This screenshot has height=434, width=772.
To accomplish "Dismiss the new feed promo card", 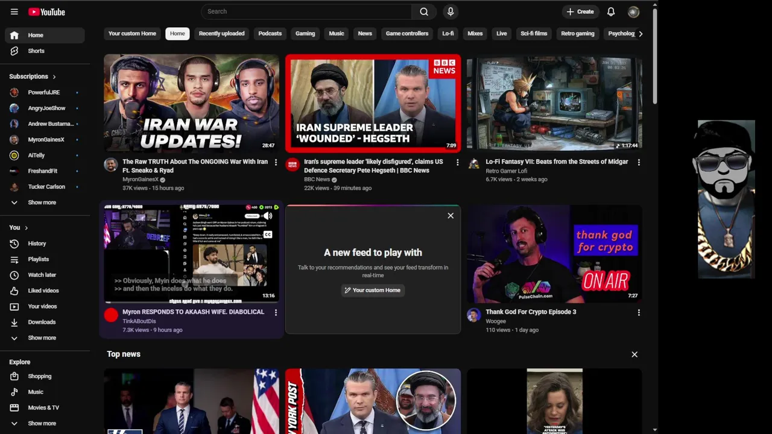I will click(x=451, y=215).
